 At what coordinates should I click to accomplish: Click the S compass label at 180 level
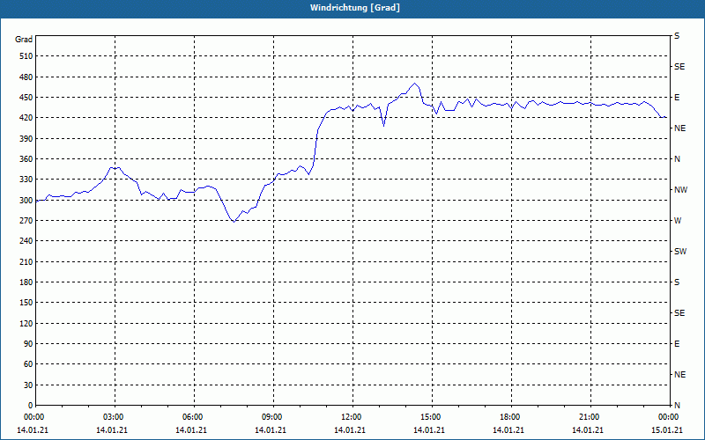coord(677,282)
